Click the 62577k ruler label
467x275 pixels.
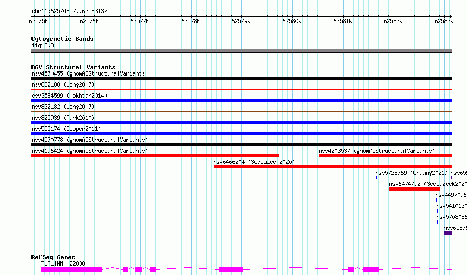[x=140, y=21]
